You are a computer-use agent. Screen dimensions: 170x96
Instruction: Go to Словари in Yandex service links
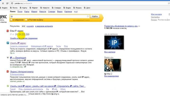tap(52, 11)
